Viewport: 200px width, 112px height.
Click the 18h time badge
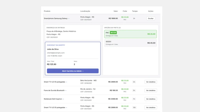coord(134,108)
